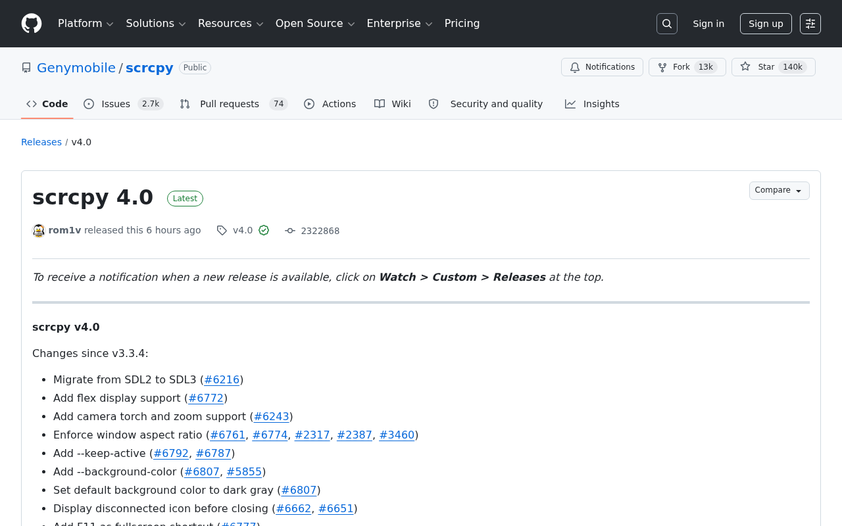This screenshot has width=842, height=526.
Task: Click the GitHub logo in header
Action: point(32,24)
